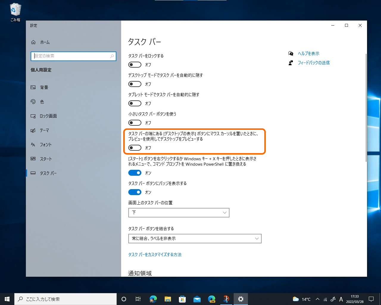
Task: Open the フォント (Fonts) settings icon
Action: tap(33, 145)
